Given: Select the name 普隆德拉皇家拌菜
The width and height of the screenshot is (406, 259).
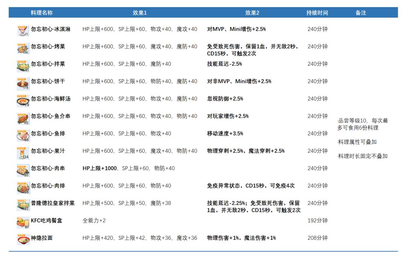Looking at the screenshot, I should (53, 203).
